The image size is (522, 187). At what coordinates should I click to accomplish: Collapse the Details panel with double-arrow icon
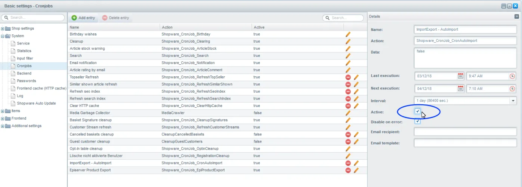517,16
